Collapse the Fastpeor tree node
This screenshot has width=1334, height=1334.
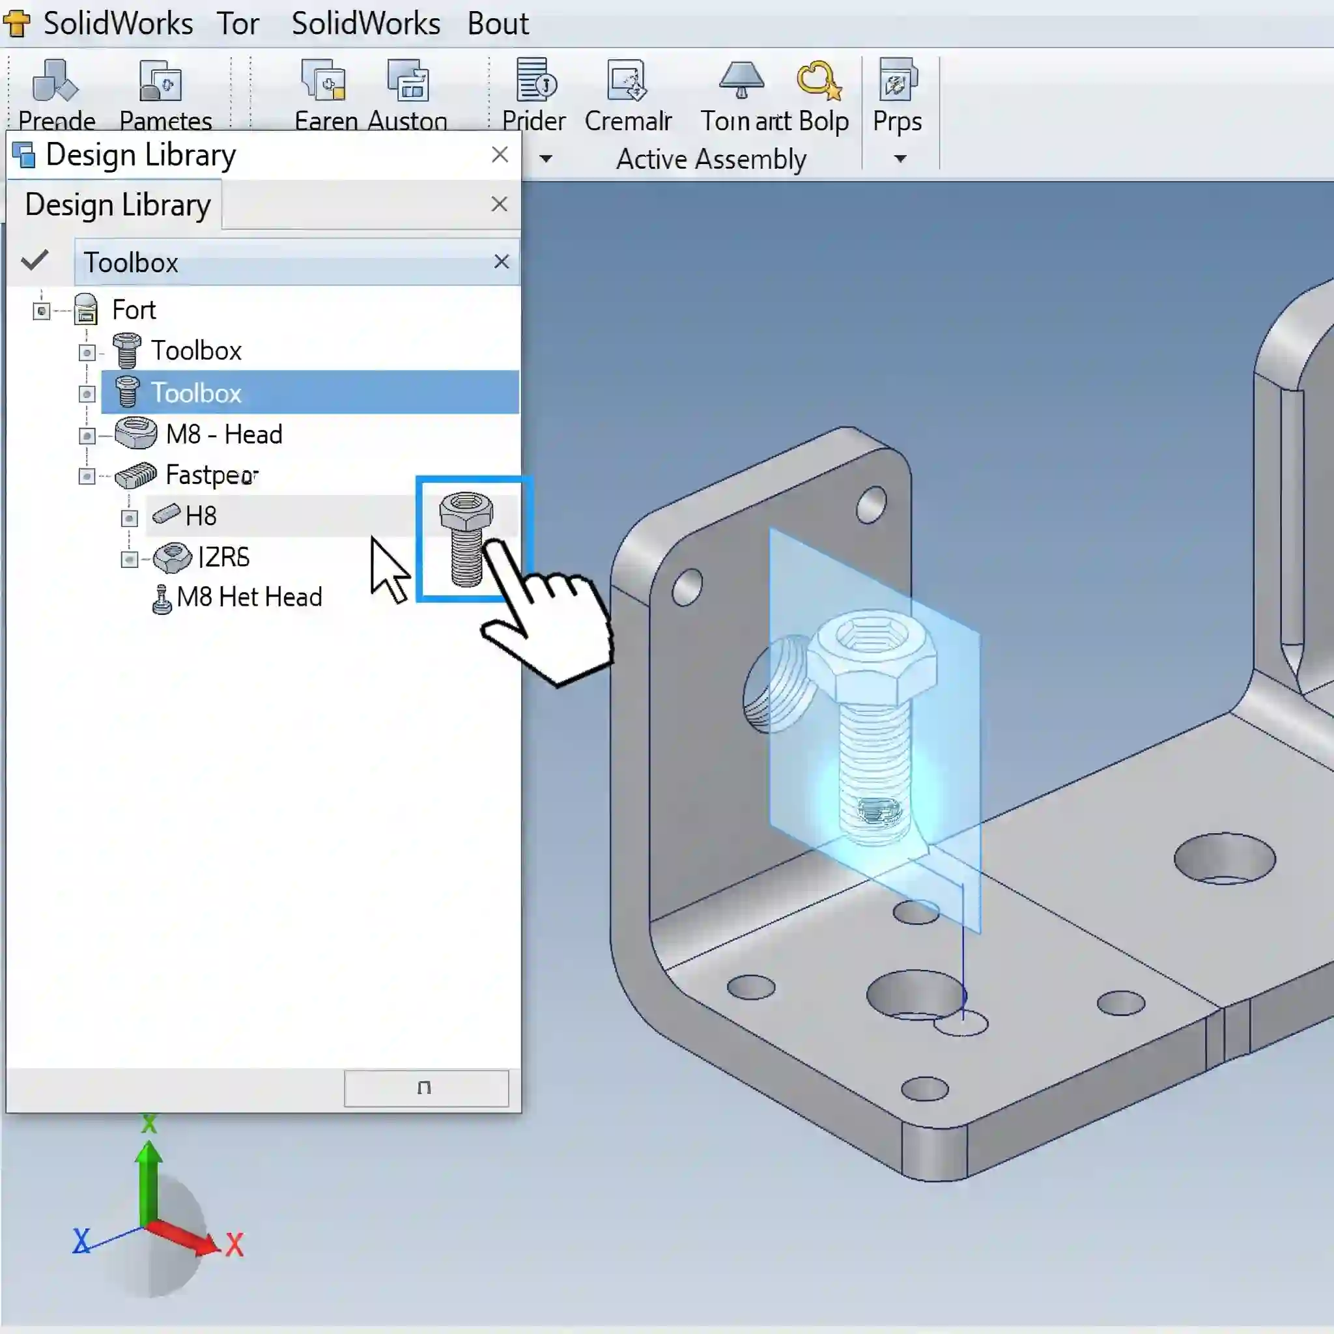tap(87, 476)
